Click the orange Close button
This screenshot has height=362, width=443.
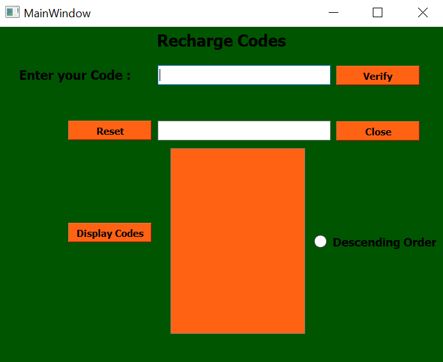378,131
